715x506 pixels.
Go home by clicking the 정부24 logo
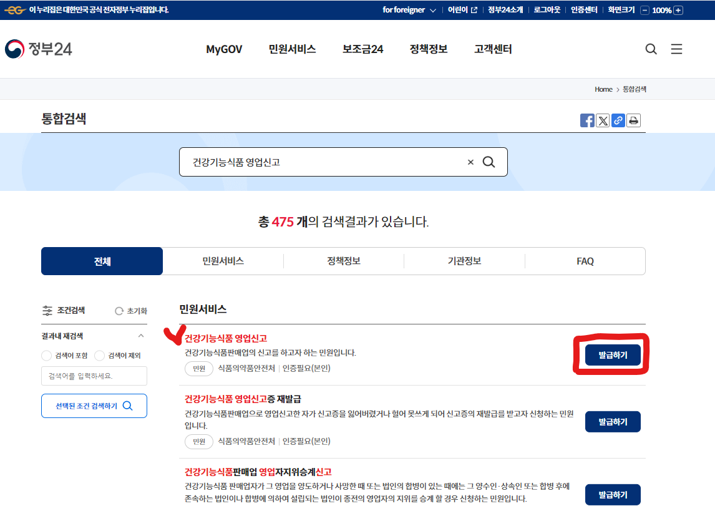pyautogui.click(x=40, y=48)
